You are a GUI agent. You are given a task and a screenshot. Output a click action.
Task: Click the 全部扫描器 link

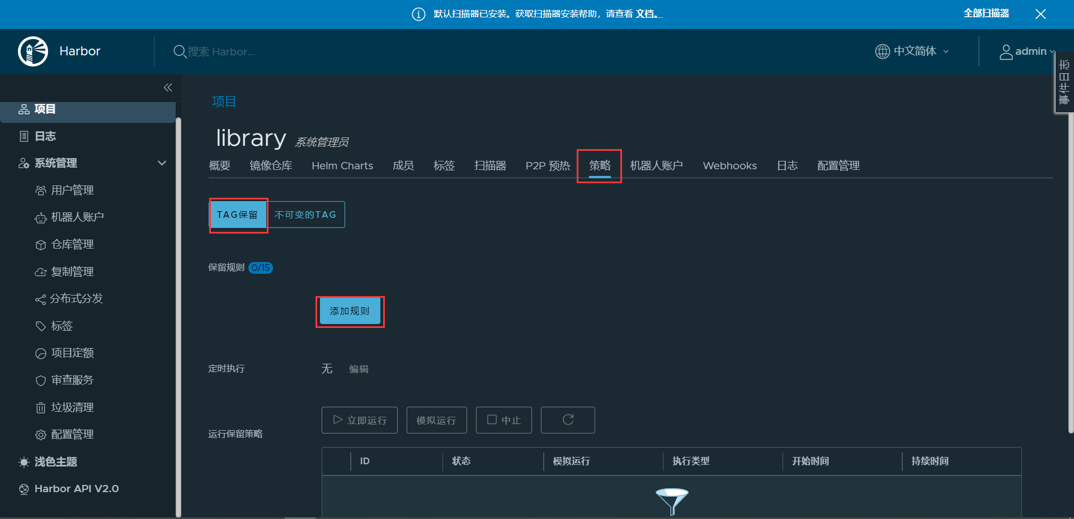tap(986, 13)
